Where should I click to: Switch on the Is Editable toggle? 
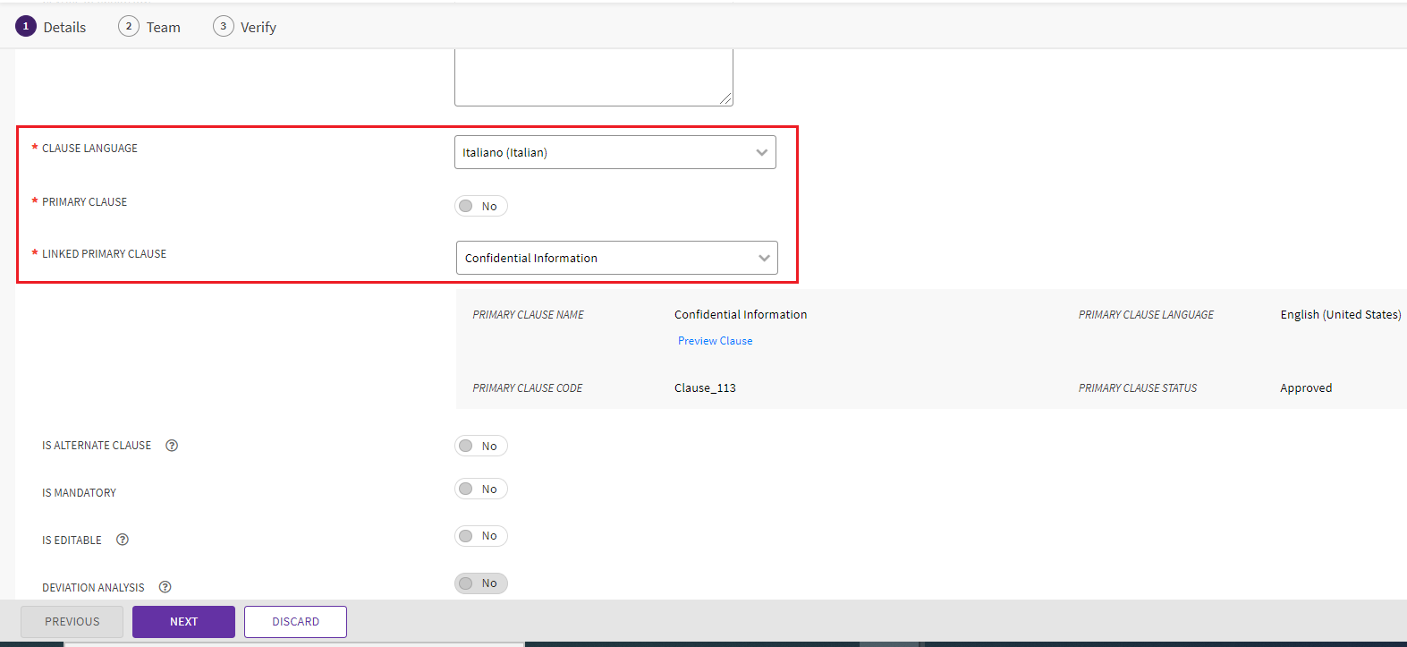click(x=480, y=536)
